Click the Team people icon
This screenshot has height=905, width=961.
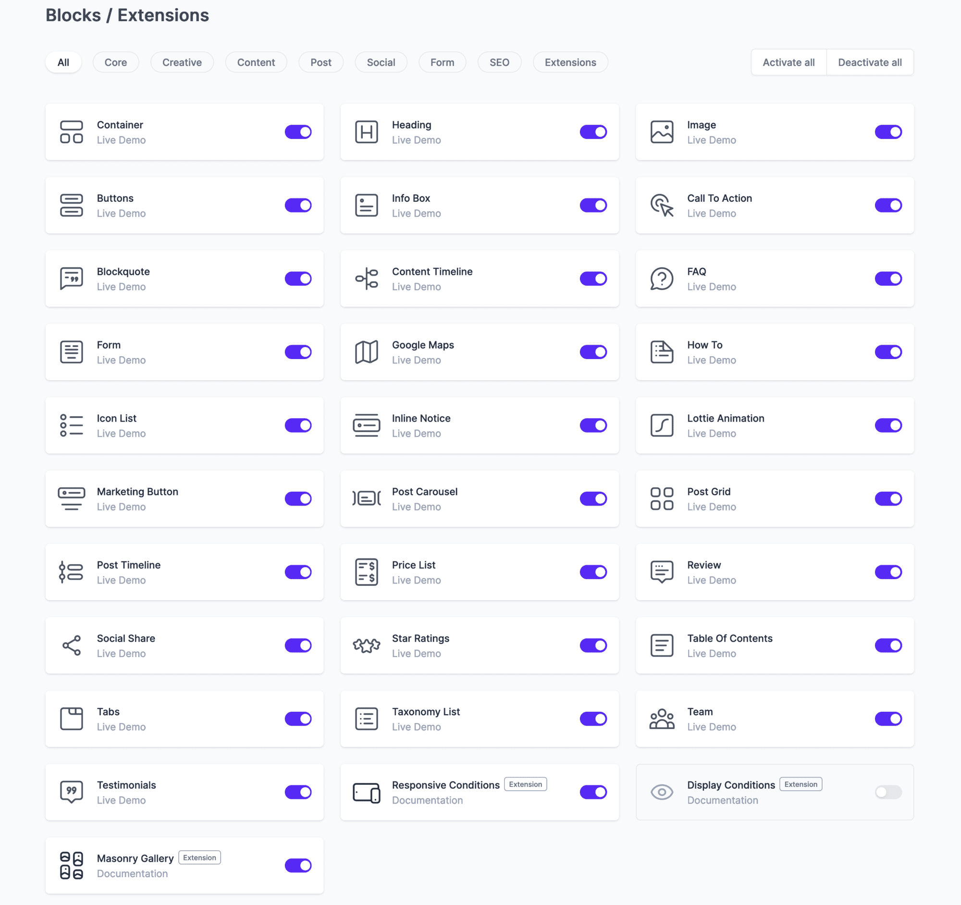662,719
